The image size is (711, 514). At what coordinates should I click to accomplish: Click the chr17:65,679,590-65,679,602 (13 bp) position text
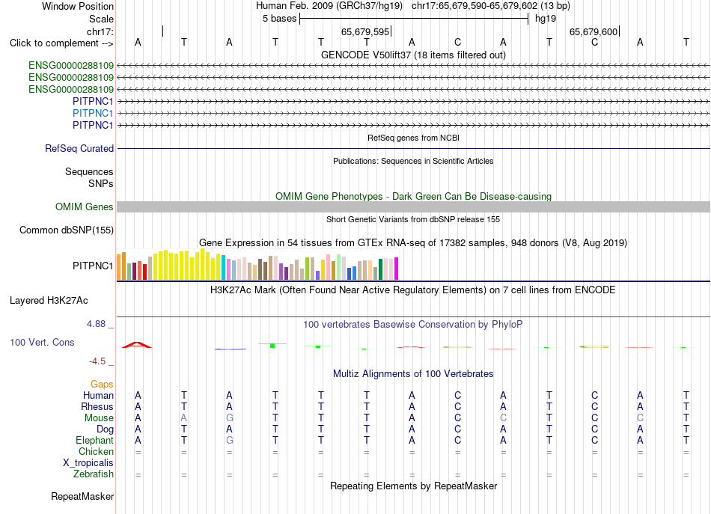pos(491,6)
